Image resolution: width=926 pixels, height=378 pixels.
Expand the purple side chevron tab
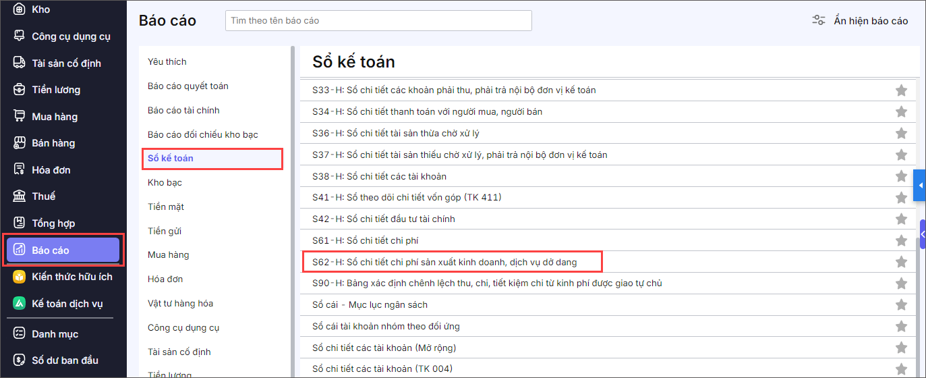pyautogui.click(x=922, y=234)
